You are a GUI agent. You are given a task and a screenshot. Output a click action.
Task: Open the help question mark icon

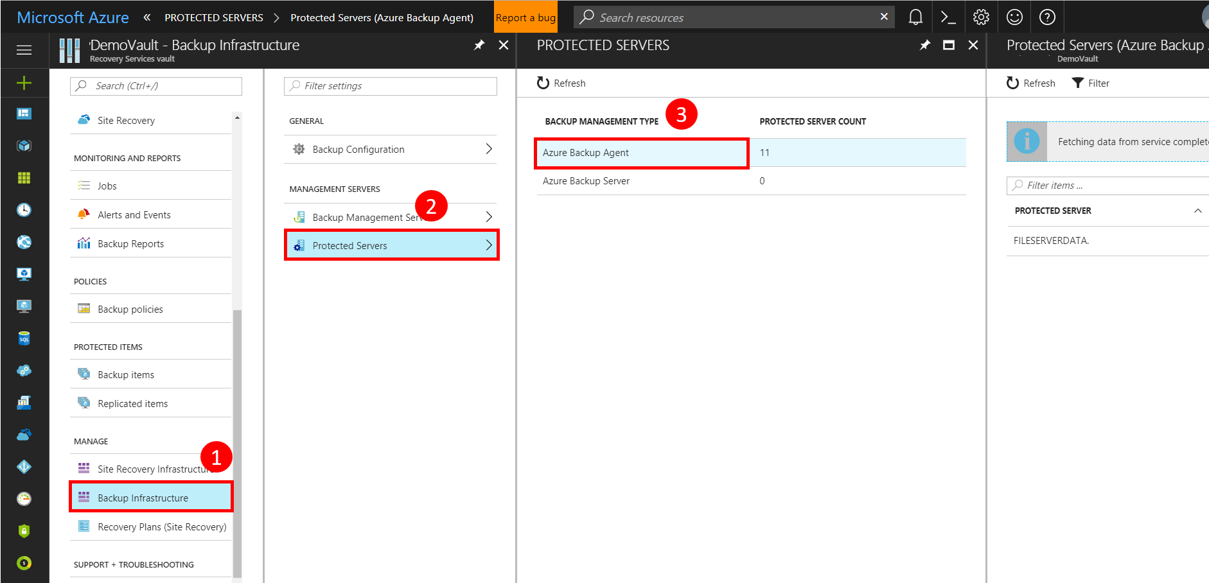pyautogui.click(x=1047, y=17)
